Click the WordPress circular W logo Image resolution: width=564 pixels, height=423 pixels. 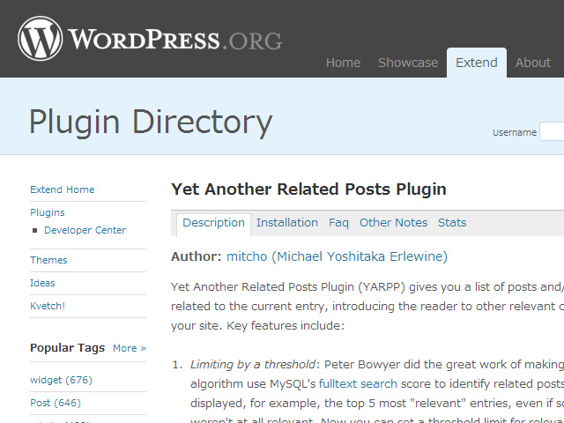point(40,39)
